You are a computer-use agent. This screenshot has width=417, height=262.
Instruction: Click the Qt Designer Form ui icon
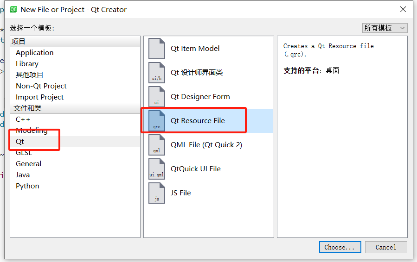[157, 97]
